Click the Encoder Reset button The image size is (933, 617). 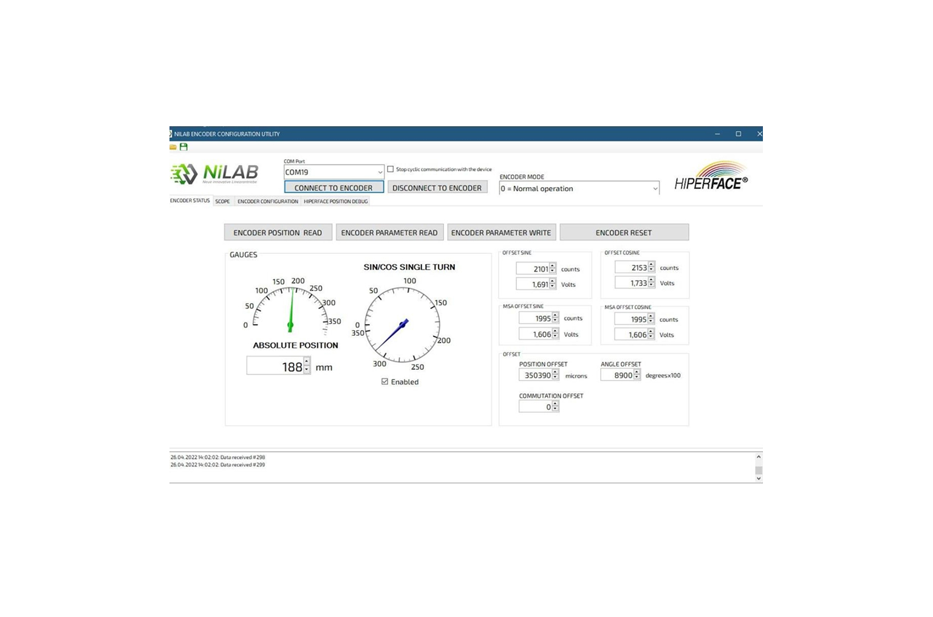click(x=623, y=232)
